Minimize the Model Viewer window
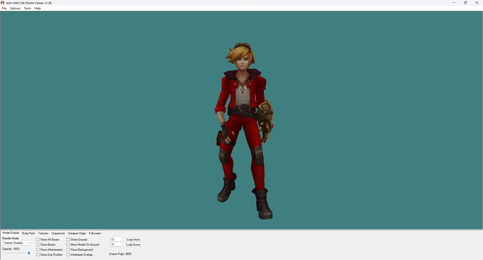 click(x=454, y=3)
